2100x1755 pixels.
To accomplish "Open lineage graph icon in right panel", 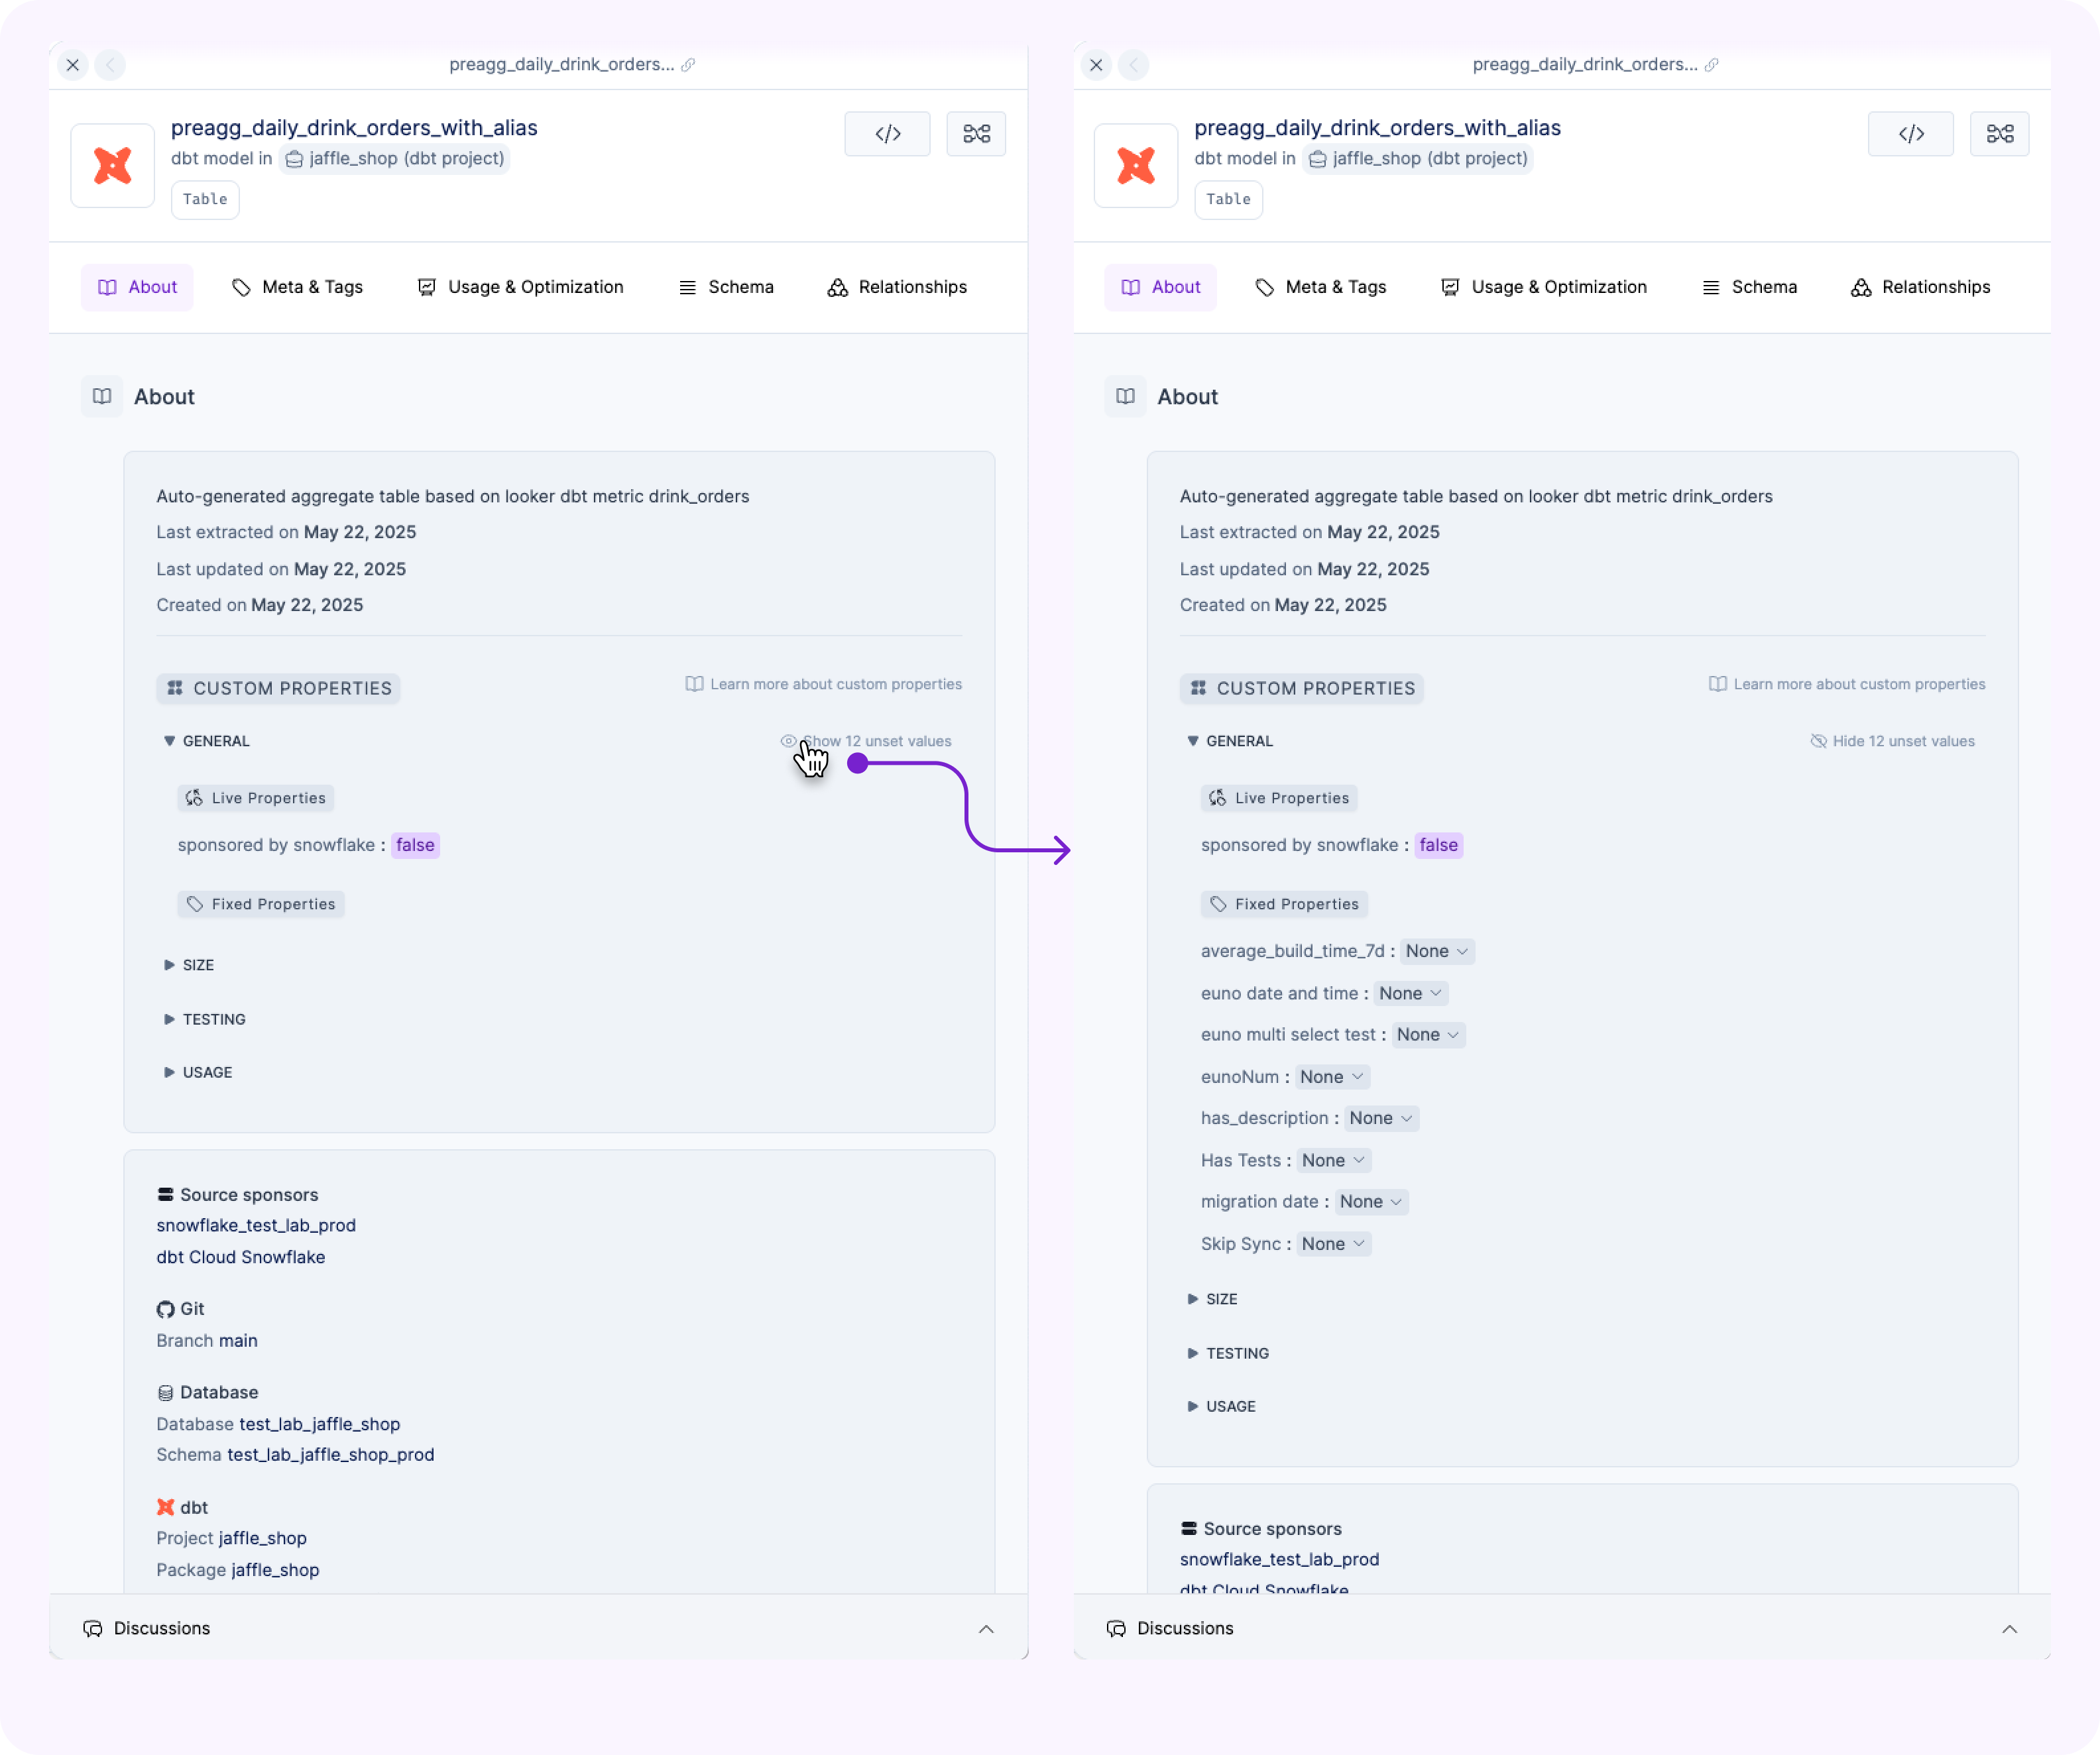I will (x=1999, y=134).
